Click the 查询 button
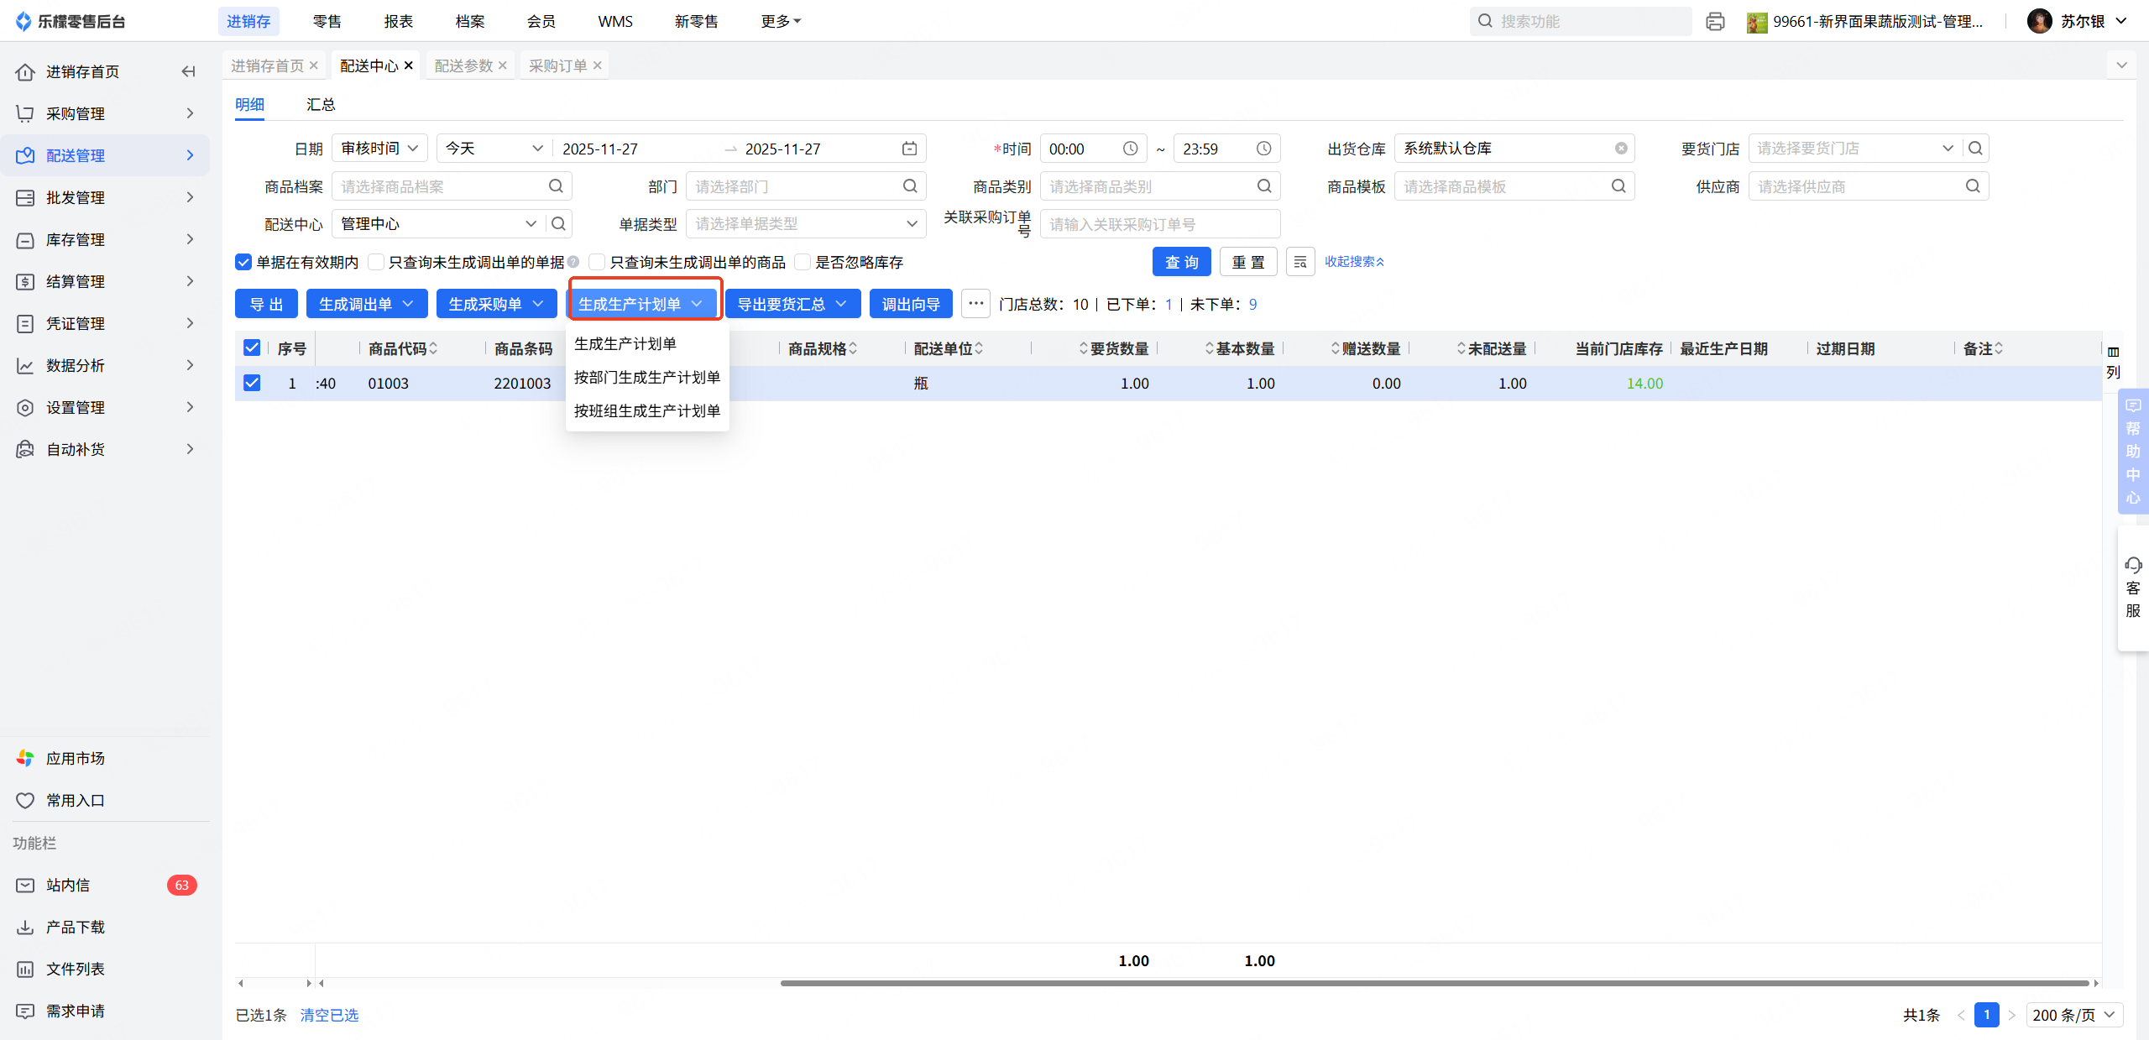Image resolution: width=2149 pixels, height=1040 pixels. point(1181,262)
